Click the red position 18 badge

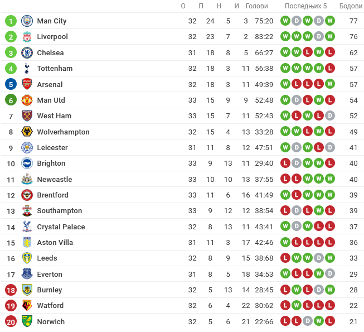[11, 290]
